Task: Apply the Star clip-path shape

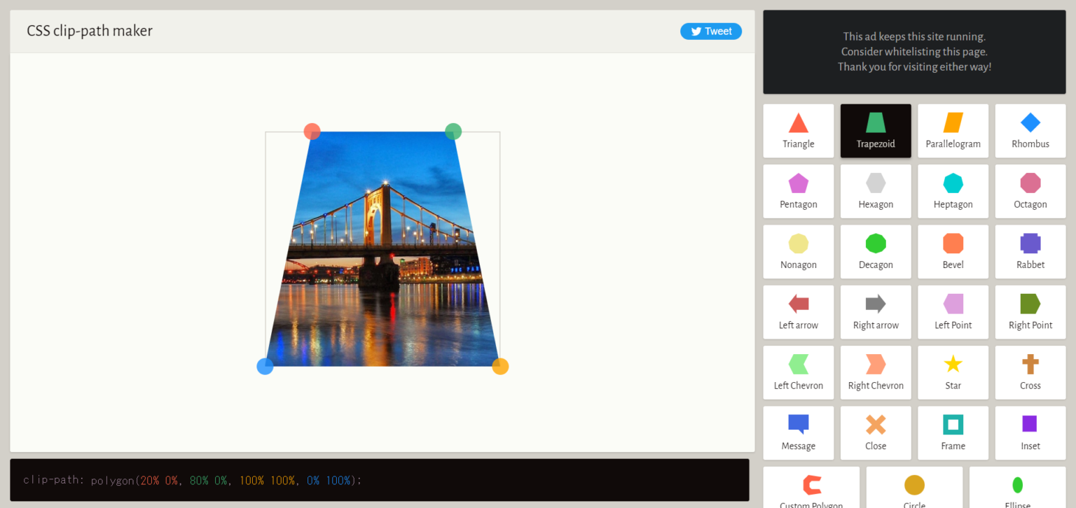Action: click(953, 372)
